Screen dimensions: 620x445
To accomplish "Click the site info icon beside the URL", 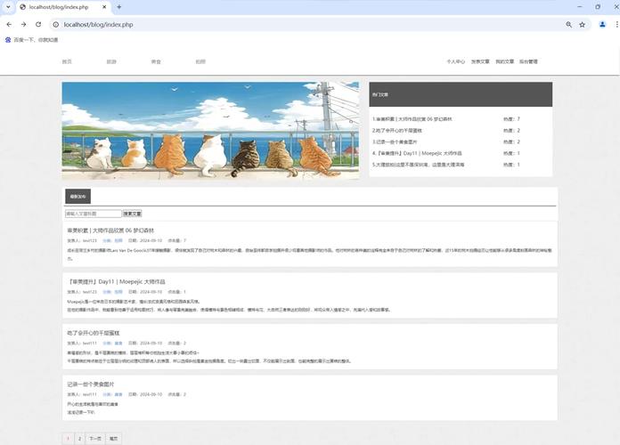I will point(54,25).
